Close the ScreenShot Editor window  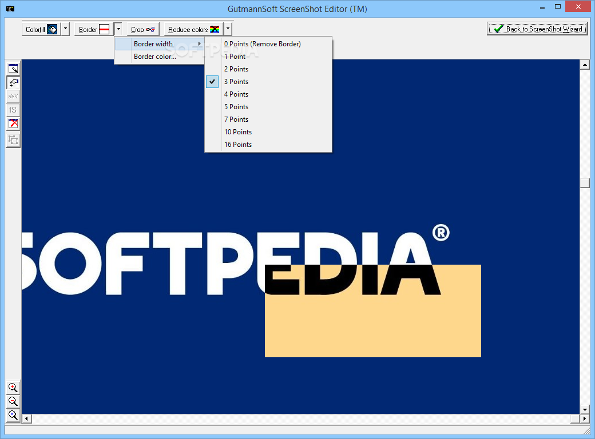coord(578,7)
